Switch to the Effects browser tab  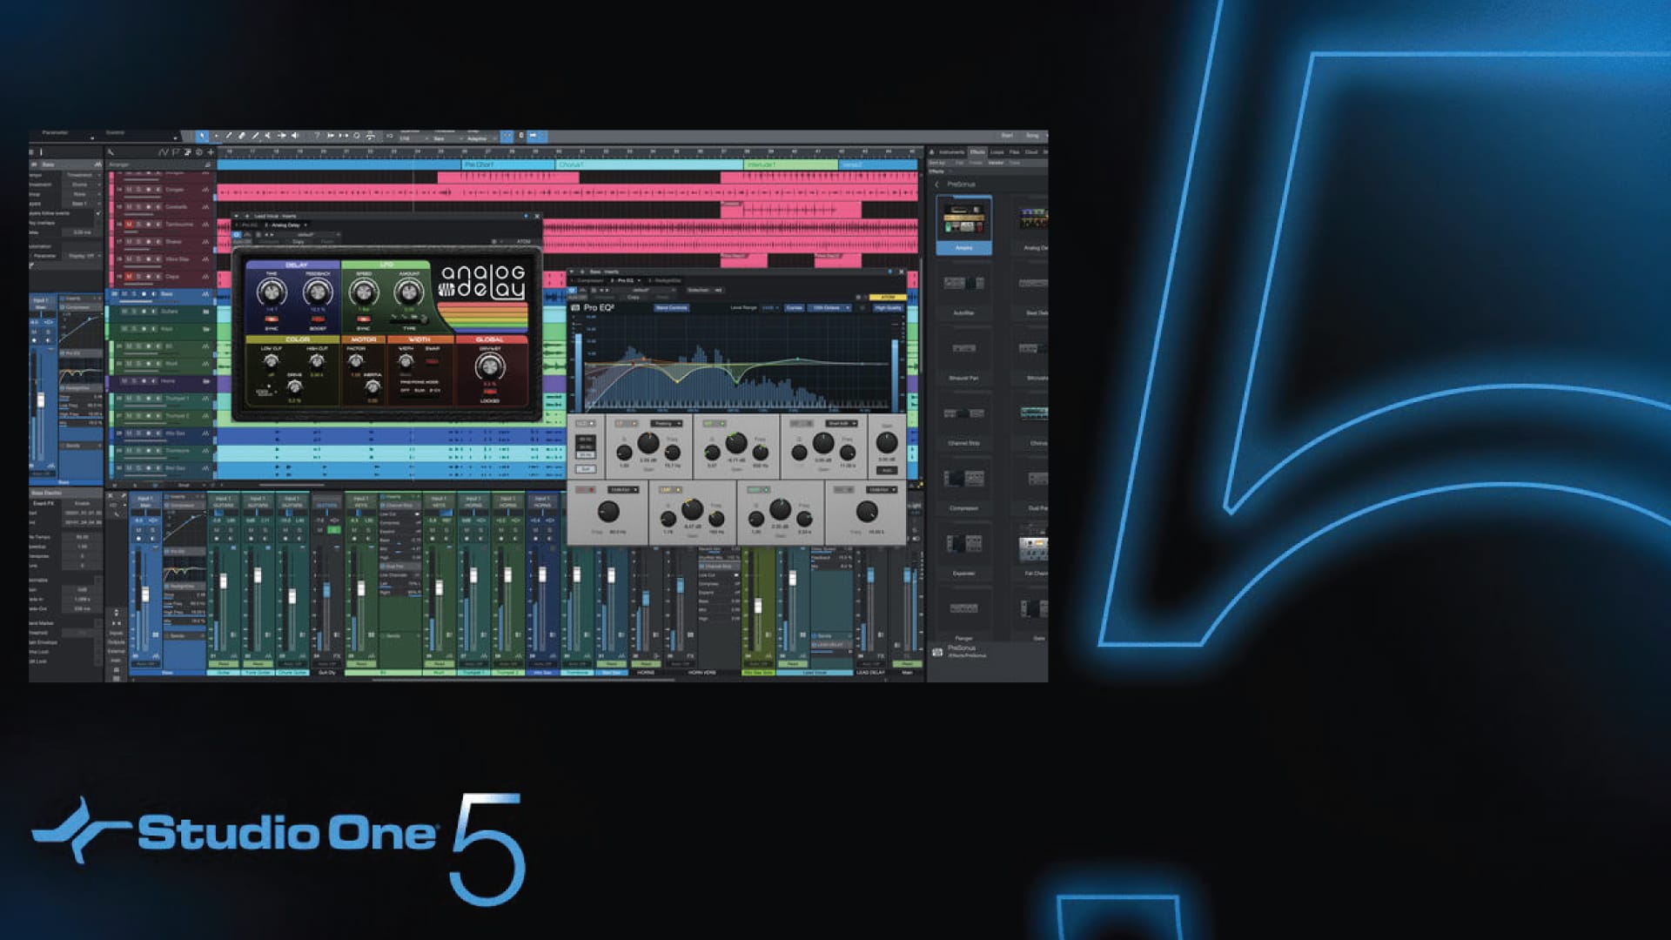[x=977, y=152]
